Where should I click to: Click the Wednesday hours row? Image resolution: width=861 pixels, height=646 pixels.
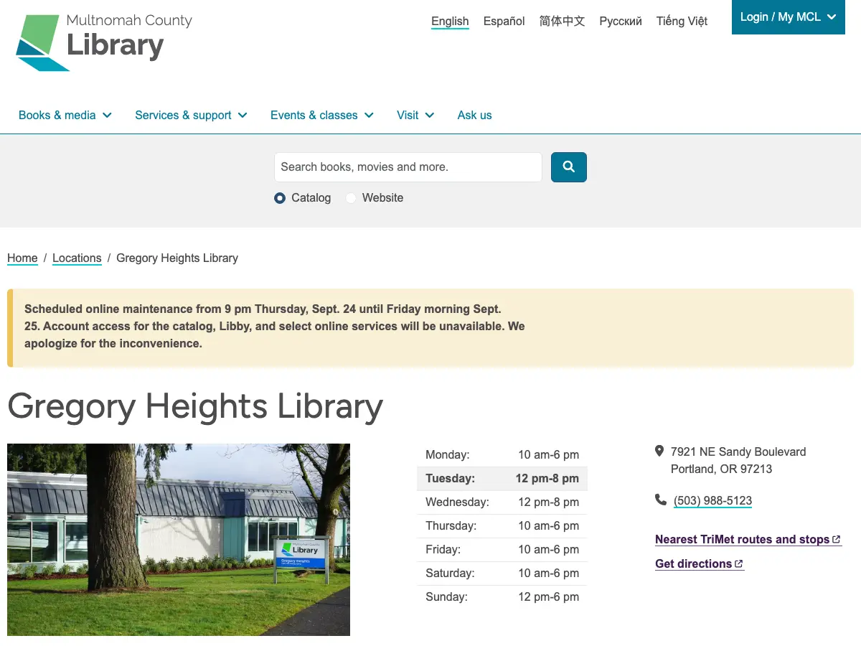502,502
